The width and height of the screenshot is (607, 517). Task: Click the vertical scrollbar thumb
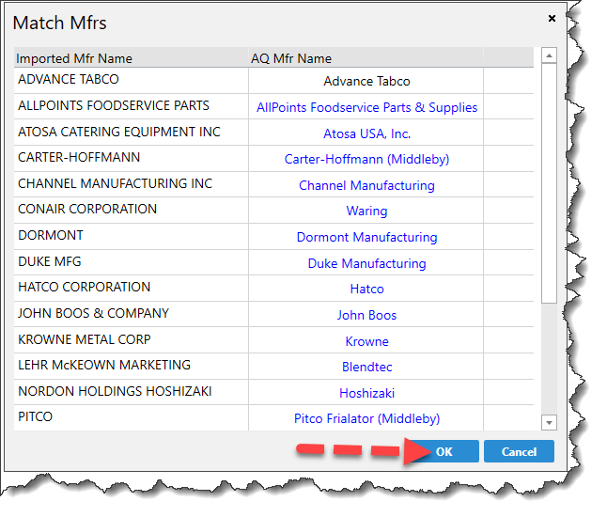coord(549,183)
